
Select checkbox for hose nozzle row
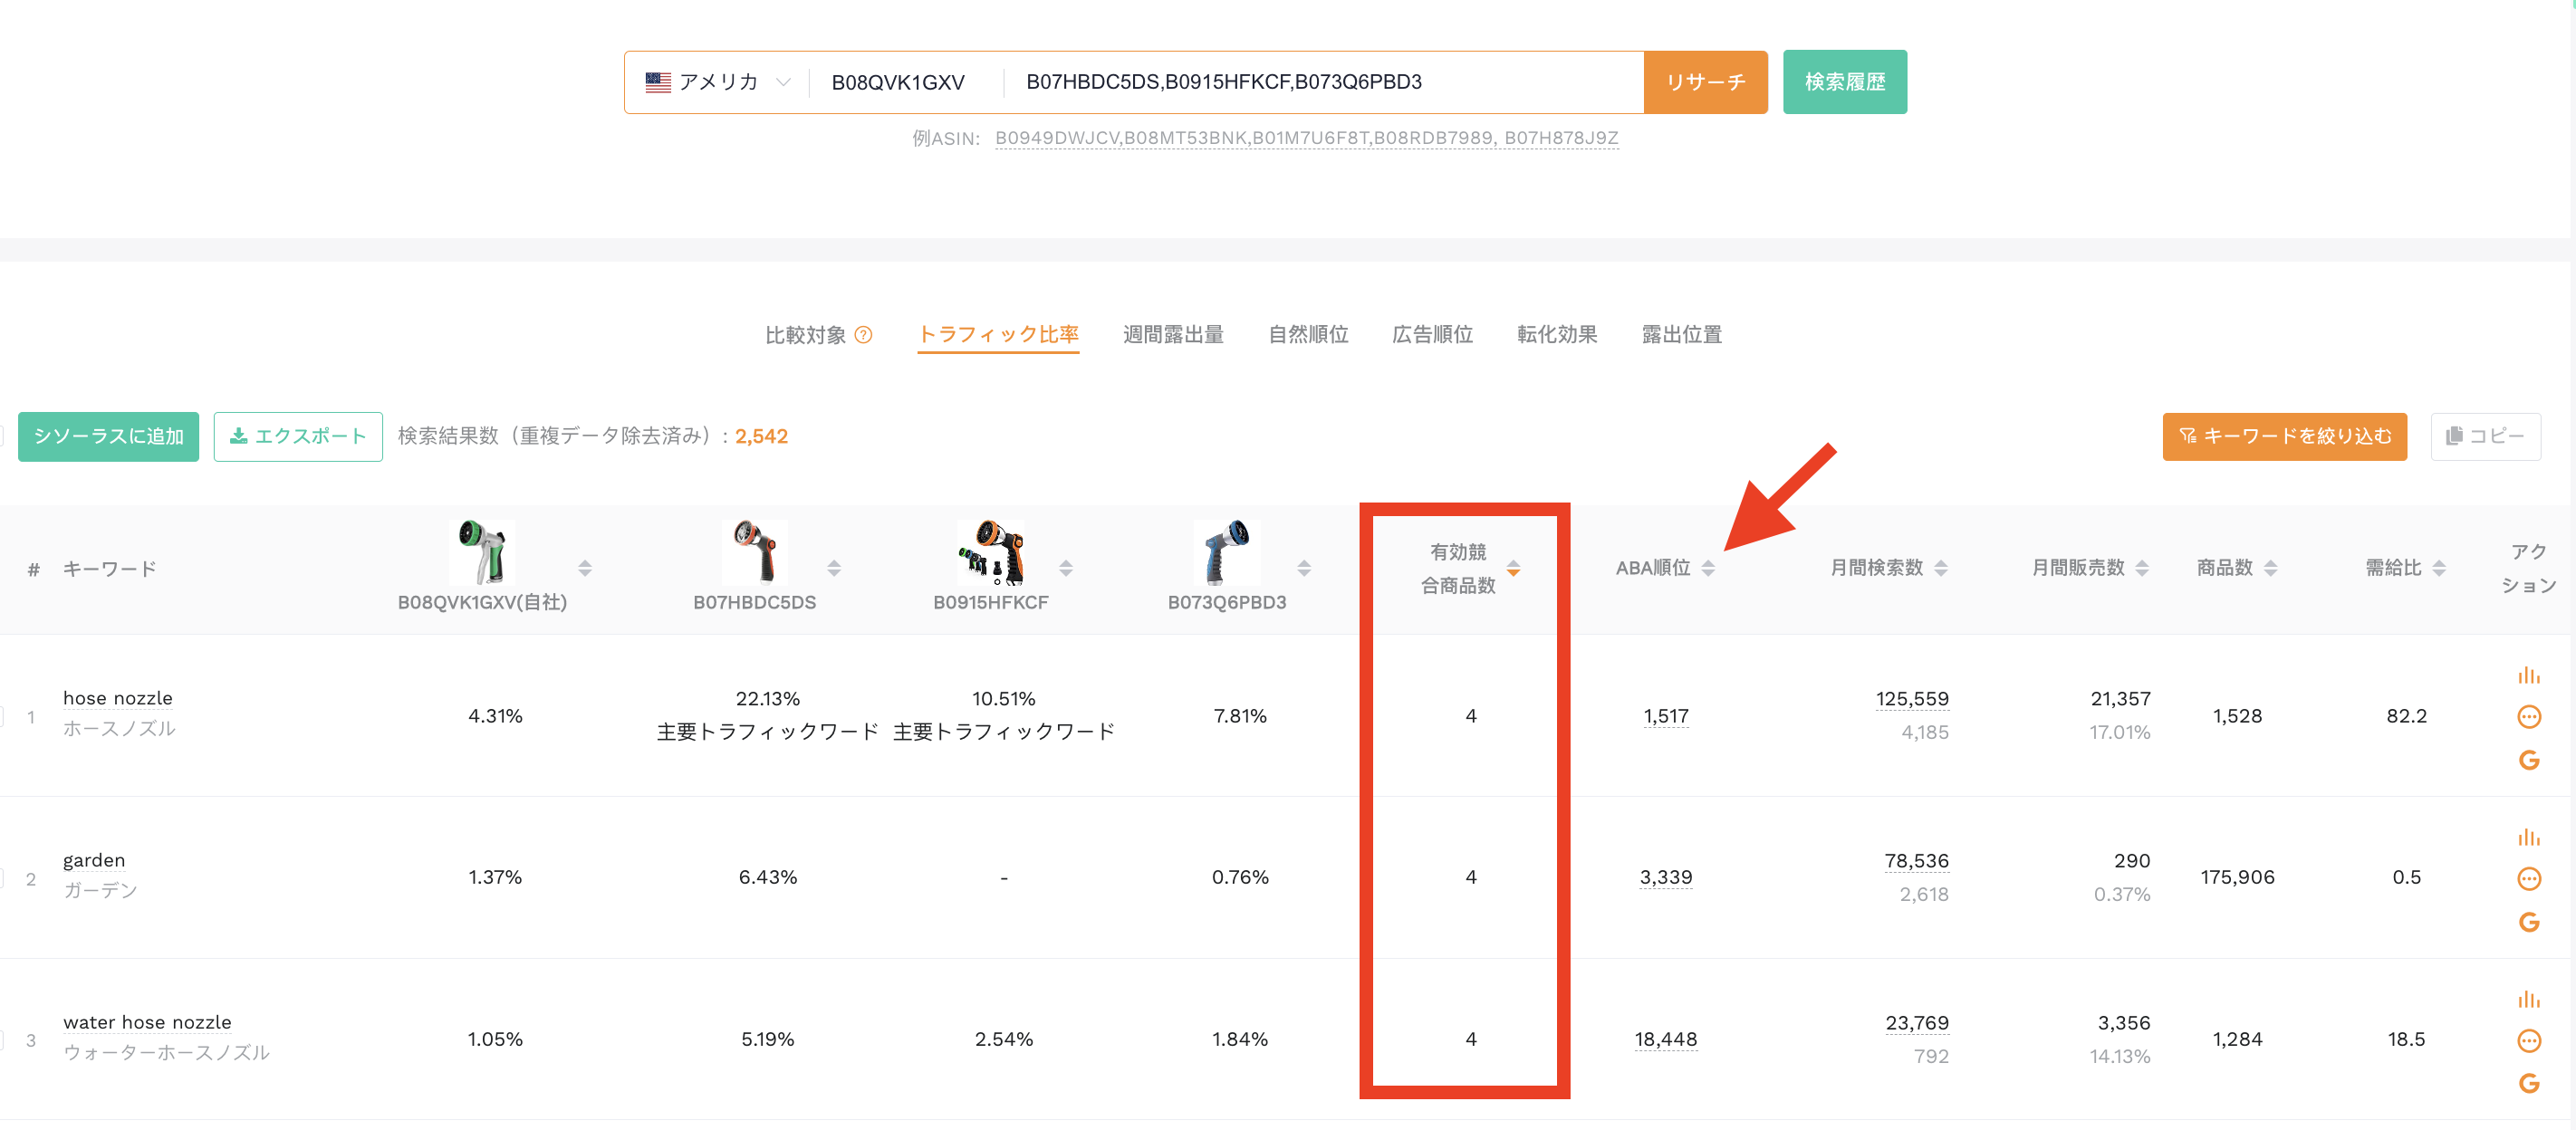(2, 716)
